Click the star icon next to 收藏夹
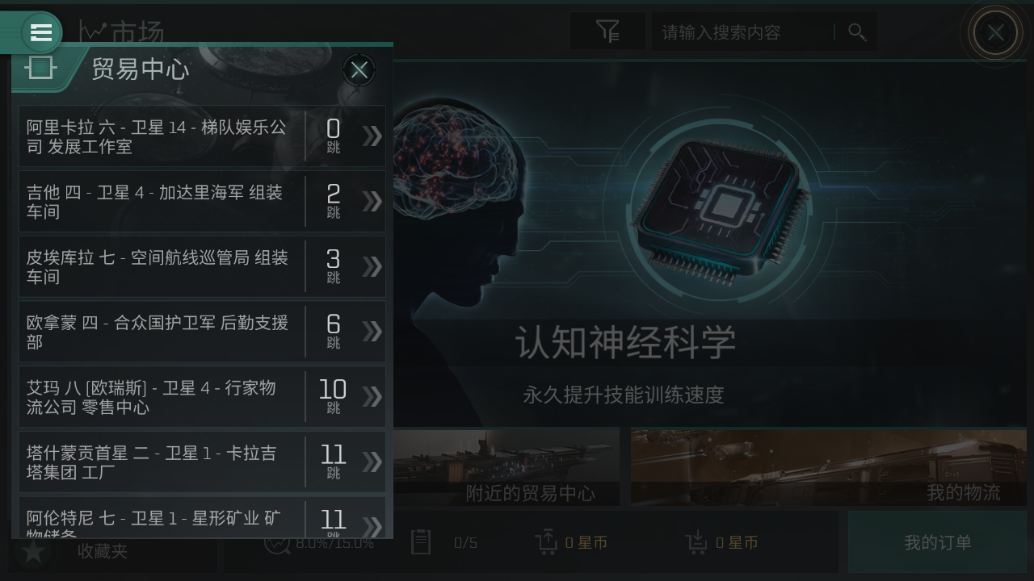 [33, 552]
